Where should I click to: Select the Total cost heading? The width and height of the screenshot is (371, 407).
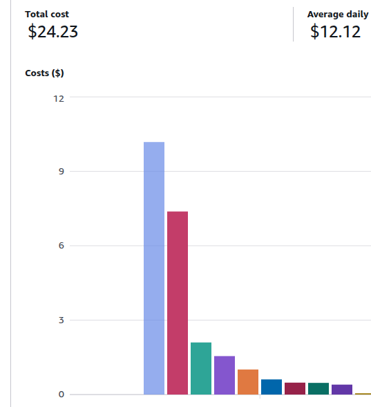[x=47, y=15]
